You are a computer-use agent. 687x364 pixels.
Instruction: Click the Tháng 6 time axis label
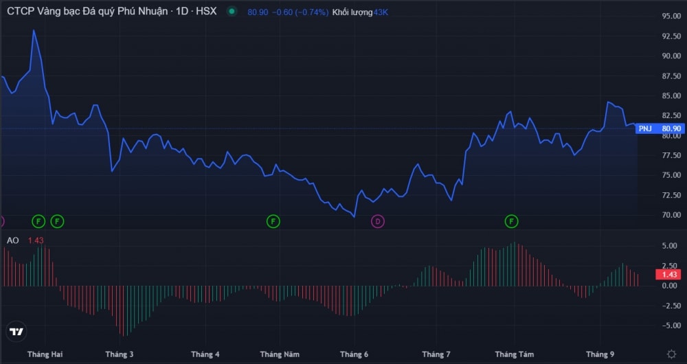click(354, 354)
